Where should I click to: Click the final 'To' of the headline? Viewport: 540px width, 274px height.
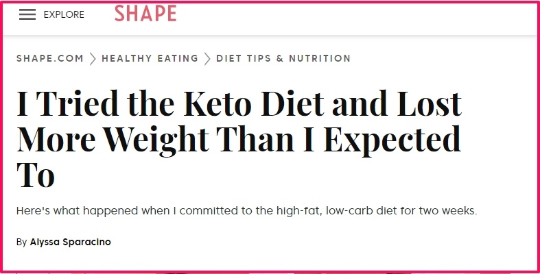[x=36, y=175]
